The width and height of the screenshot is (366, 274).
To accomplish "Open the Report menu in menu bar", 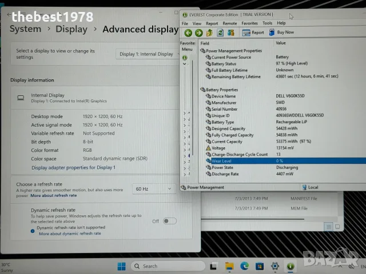I will 212,23.
